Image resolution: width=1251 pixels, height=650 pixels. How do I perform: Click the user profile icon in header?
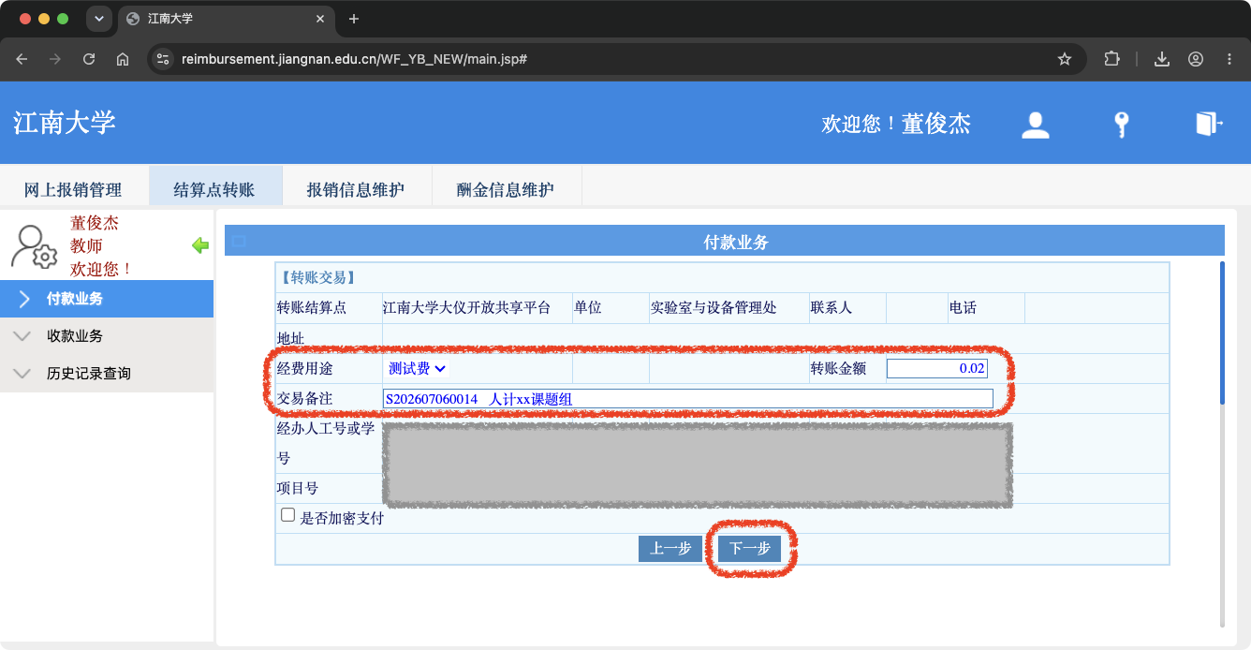(1035, 125)
